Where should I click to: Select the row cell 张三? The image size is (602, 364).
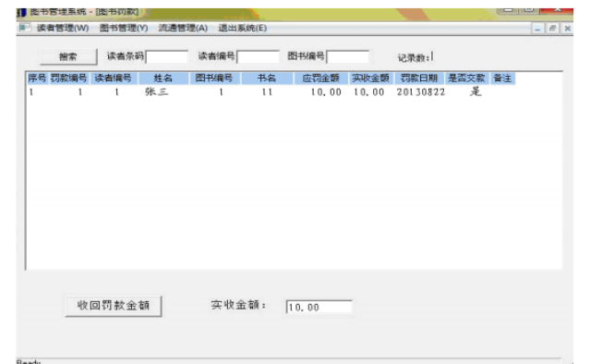click(157, 91)
